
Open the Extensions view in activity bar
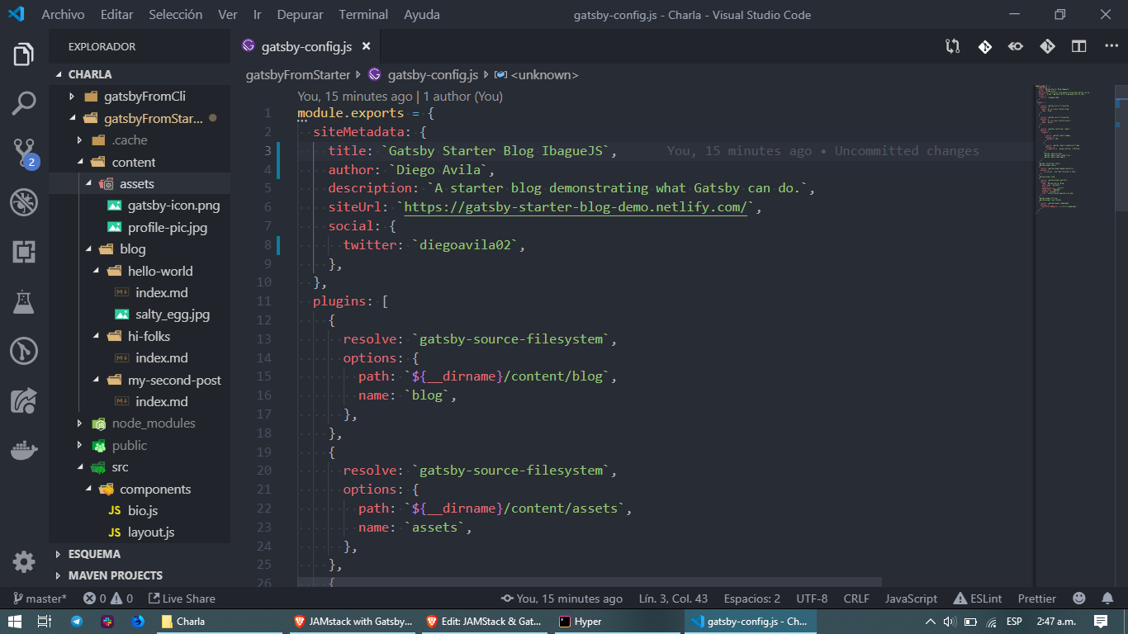click(x=24, y=252)
